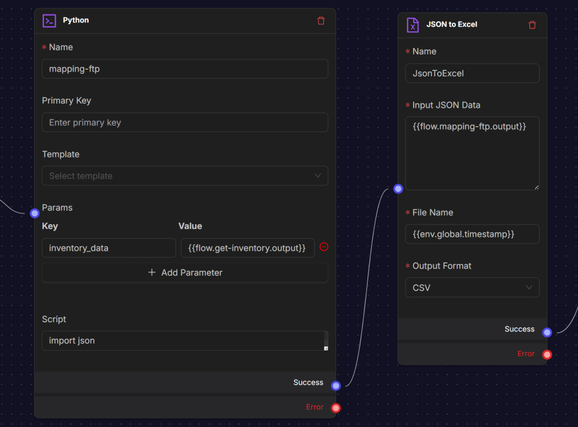This screenshot has width=578, height=427.
Task: Click the Input JSON Data textarea
Action: click(472, 153)
